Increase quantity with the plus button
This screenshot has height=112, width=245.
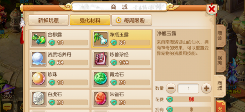point(206,88)
